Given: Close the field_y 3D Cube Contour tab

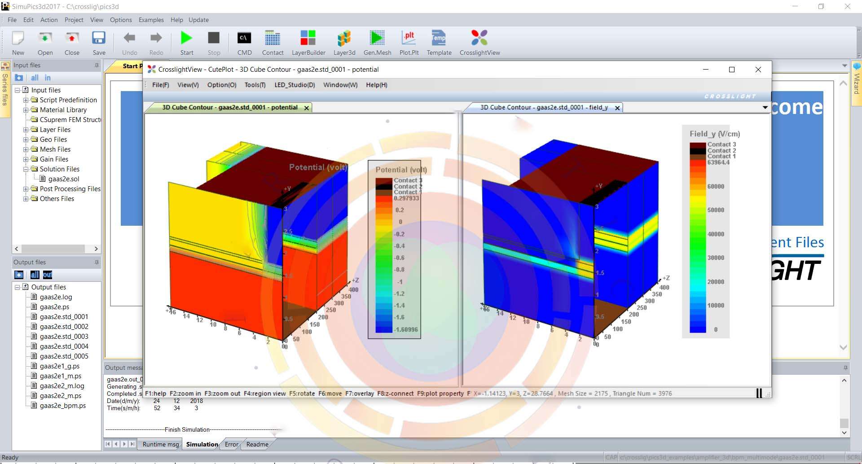Looking at the screenshot, I should (x=617, y=108).
